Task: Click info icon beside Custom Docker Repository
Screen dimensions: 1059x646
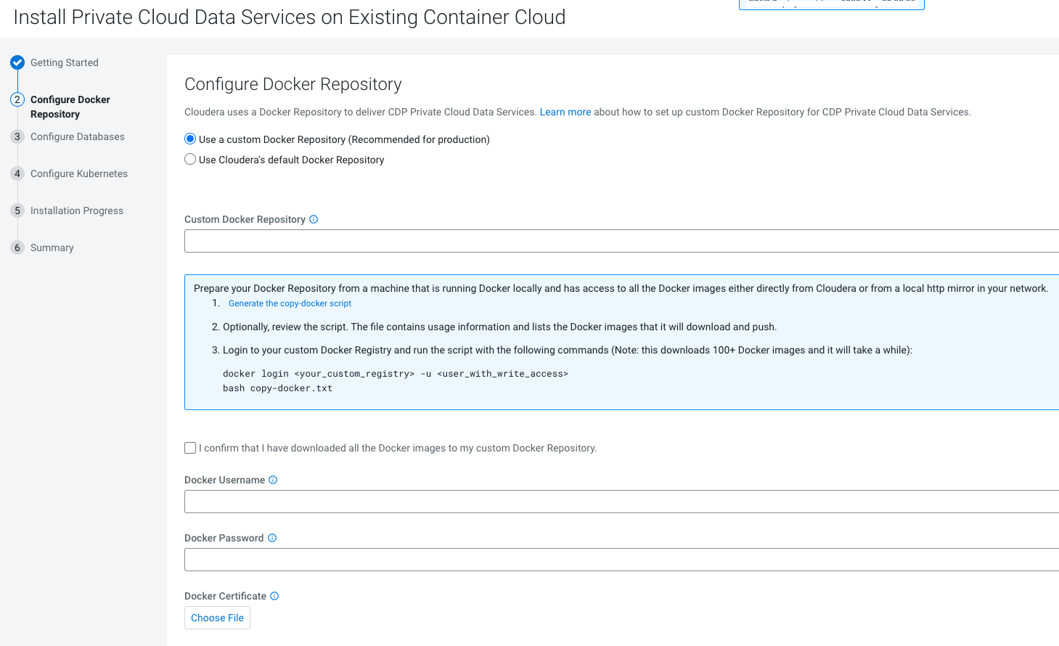Action: 314,219
